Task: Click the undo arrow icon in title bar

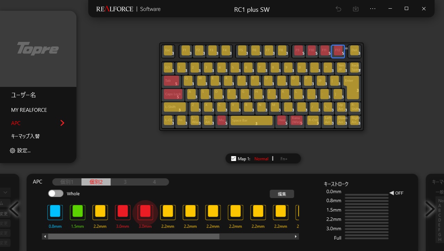Action: [x=338, y=9]
